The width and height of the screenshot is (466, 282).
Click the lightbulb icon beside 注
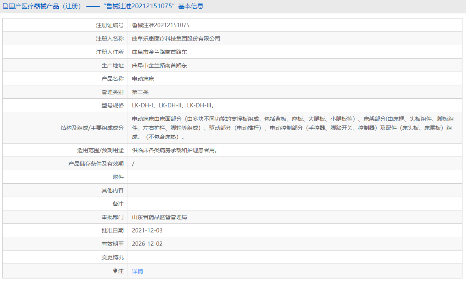click(x=115, y=271)
